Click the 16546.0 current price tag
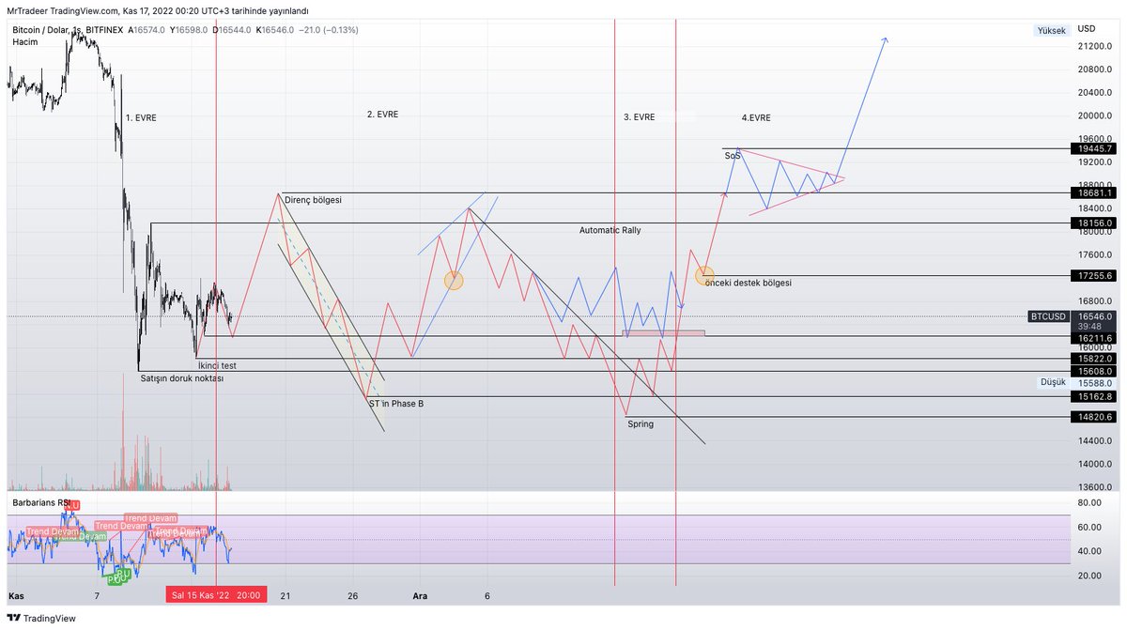 point(1095,317)
